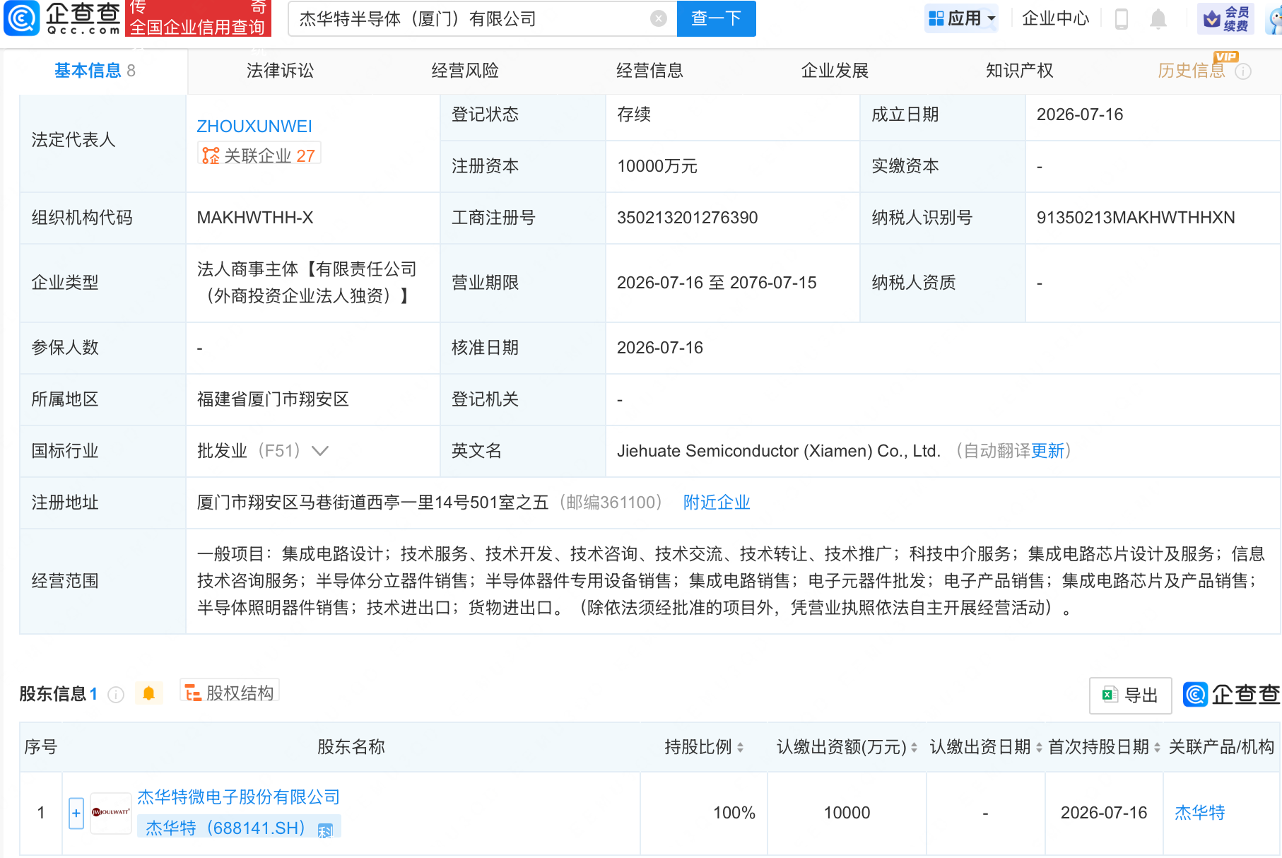
Task: Click the 导出 export button
Action: [1130, 695]
